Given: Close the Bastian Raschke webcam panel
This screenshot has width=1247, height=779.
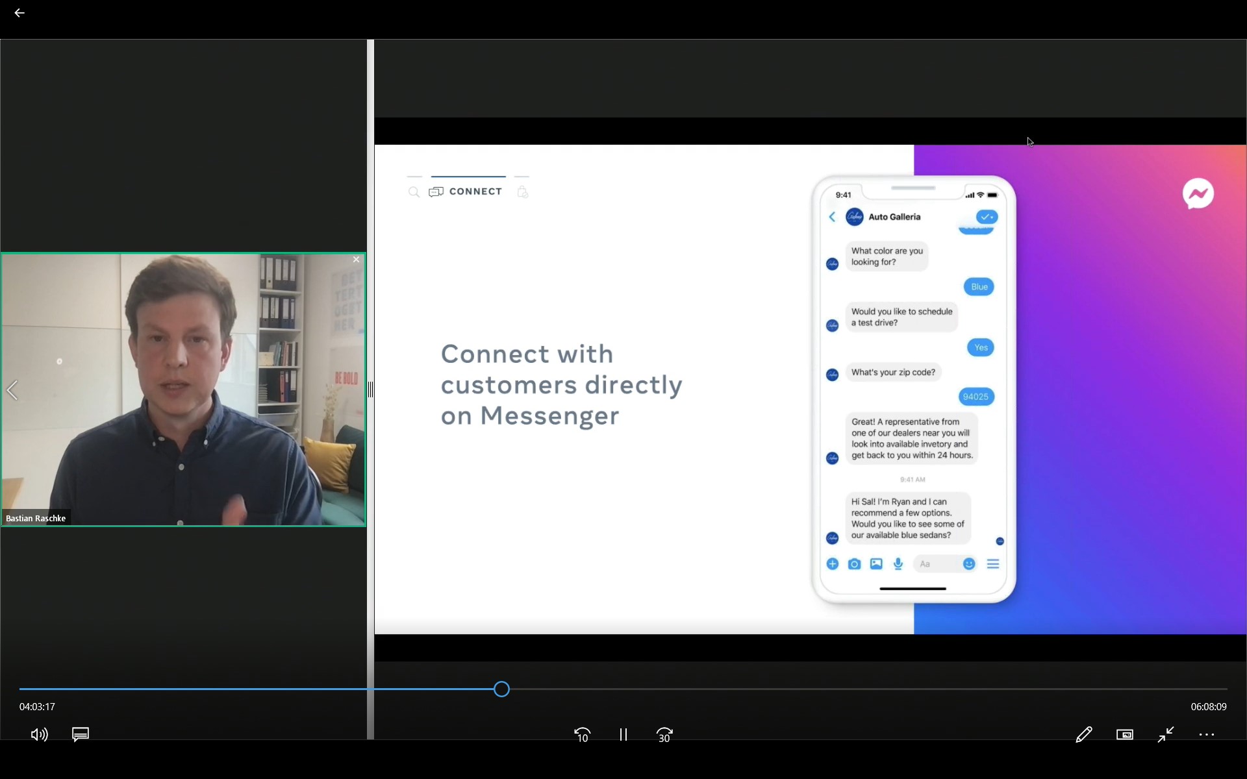Looking at the screenshot, I should point(356,260).
